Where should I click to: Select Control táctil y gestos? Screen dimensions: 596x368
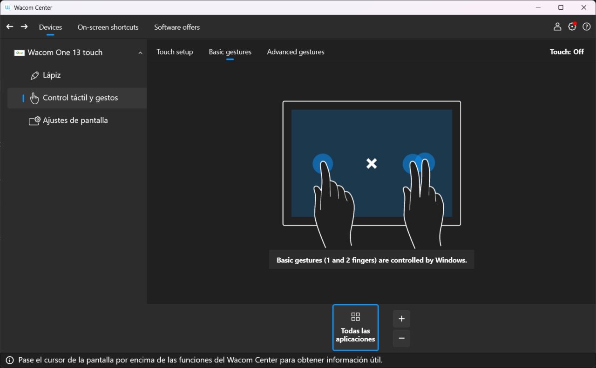pos(77,98)
